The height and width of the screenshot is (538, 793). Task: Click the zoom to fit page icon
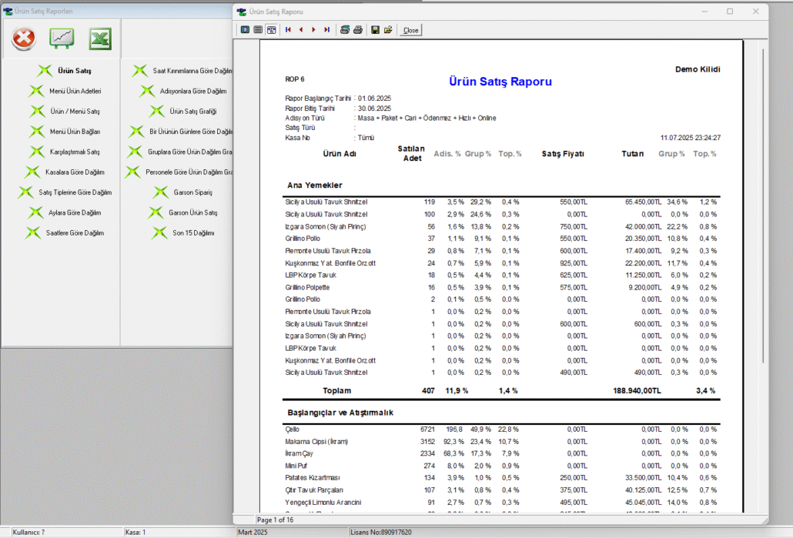pos(246,30)
